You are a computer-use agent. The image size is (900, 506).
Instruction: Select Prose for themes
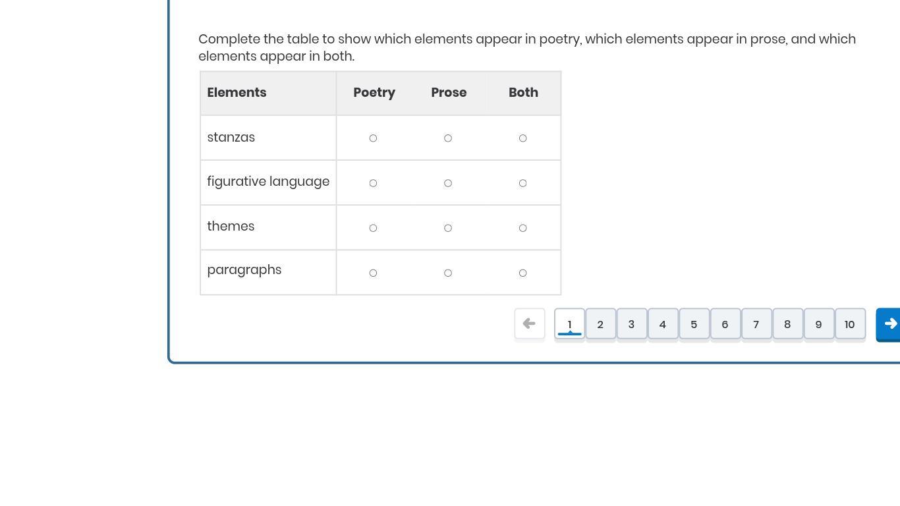click(x=448, y=228)
